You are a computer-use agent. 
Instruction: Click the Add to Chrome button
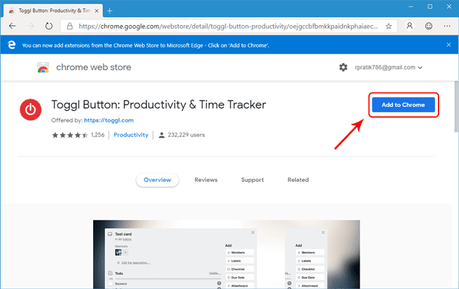(x=403, y=105)
